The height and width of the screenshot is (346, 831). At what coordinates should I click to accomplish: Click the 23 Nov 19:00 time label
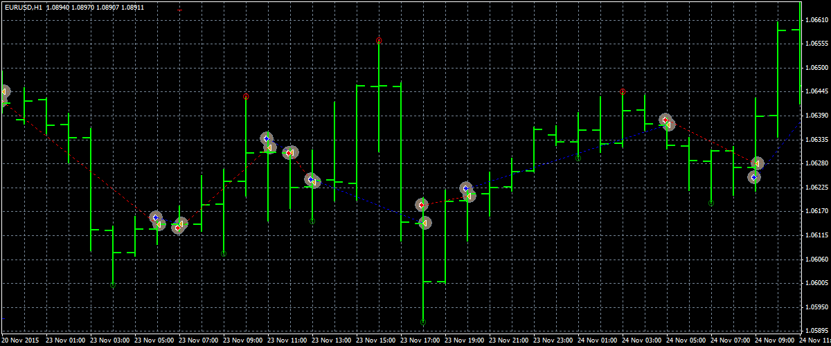[x=464, y=340]
